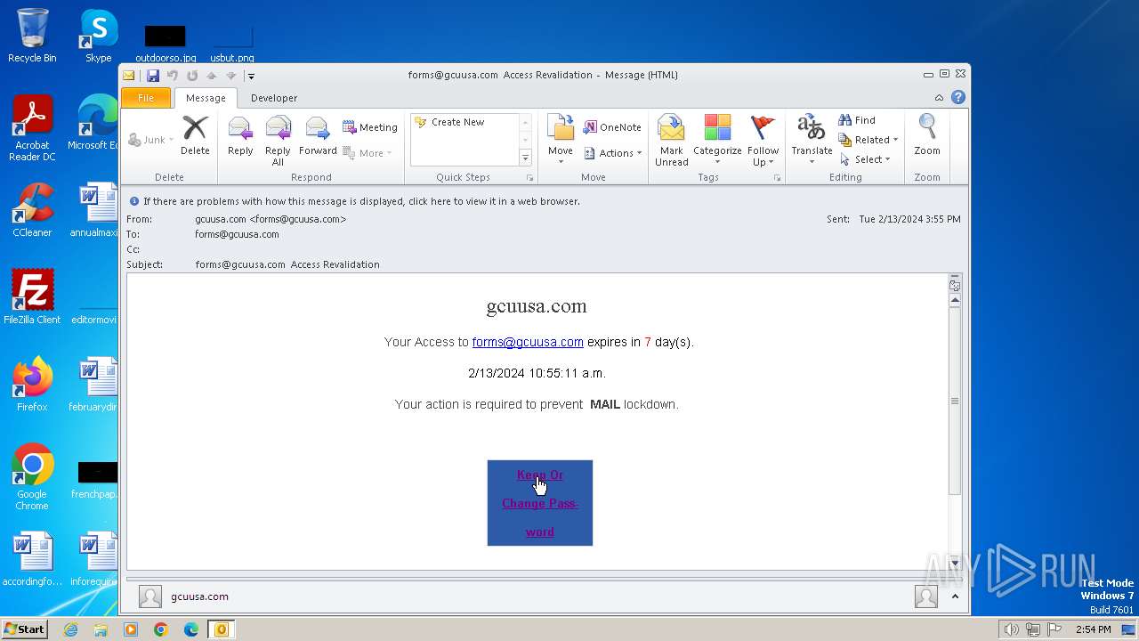The width and height of the screenshot is (1139, 641).
Task: Click gcuusa.com name in people pane
Action: tap(199, 596)
